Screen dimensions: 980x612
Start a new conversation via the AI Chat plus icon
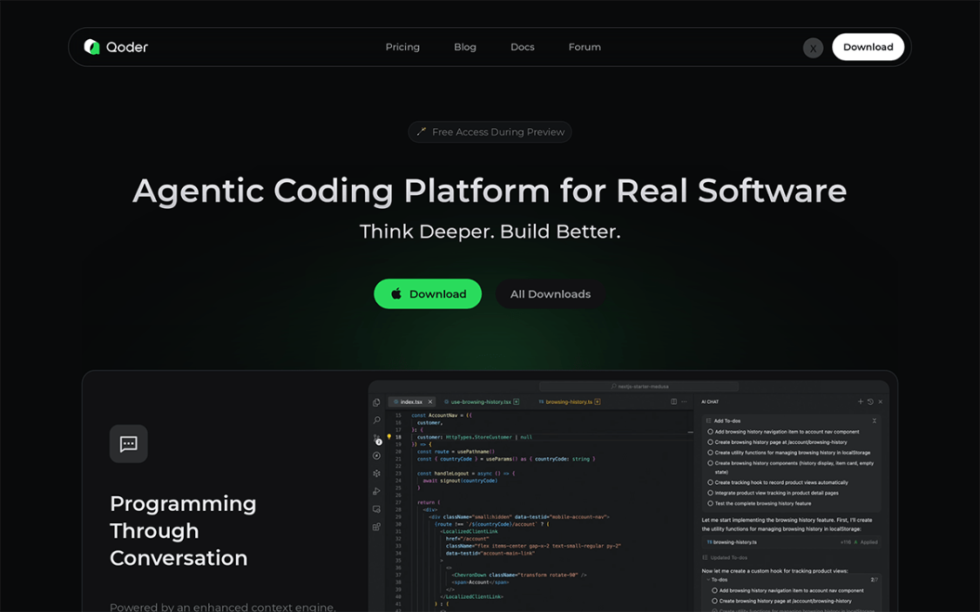[x=861, y=401]
